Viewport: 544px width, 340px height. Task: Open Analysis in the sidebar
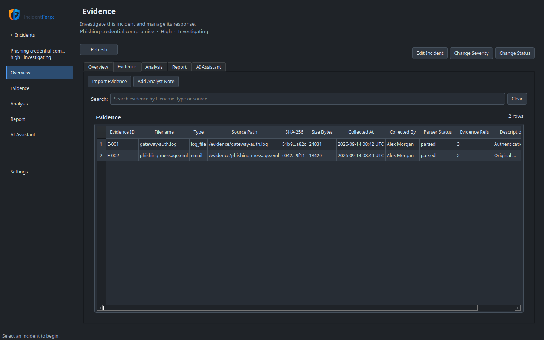point(39,104)
